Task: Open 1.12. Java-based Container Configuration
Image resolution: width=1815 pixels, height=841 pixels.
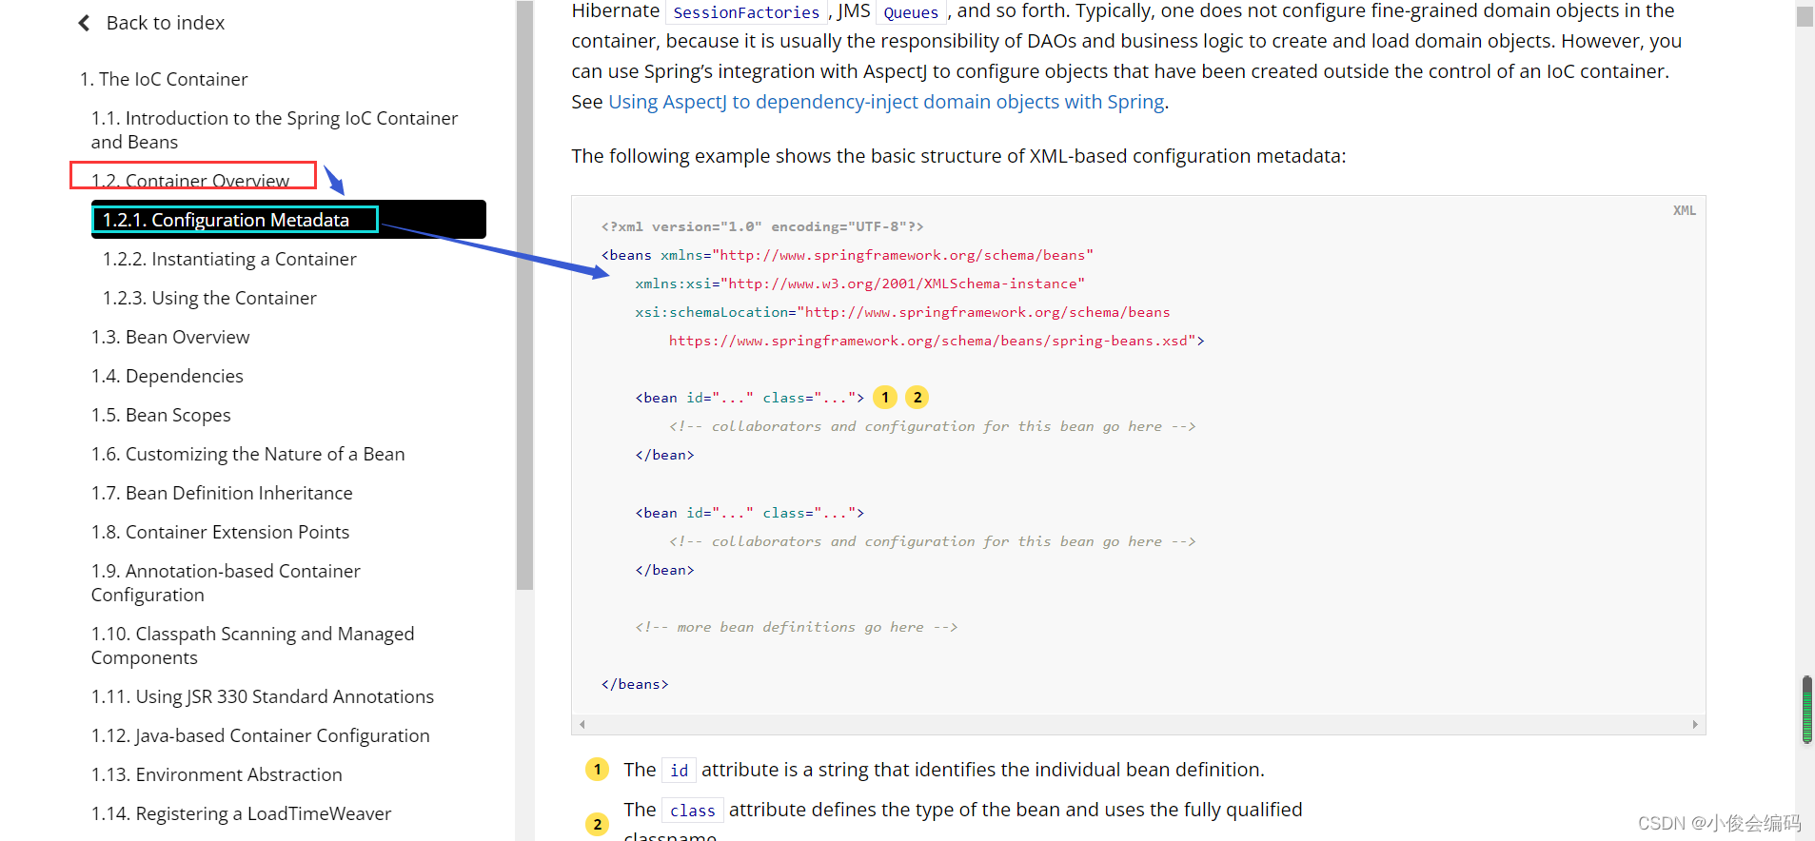Action: click(x=261, y=735)
